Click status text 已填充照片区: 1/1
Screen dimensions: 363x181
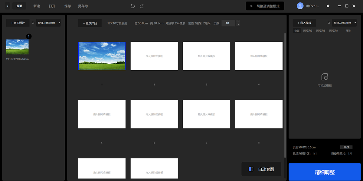click(305, 154)
